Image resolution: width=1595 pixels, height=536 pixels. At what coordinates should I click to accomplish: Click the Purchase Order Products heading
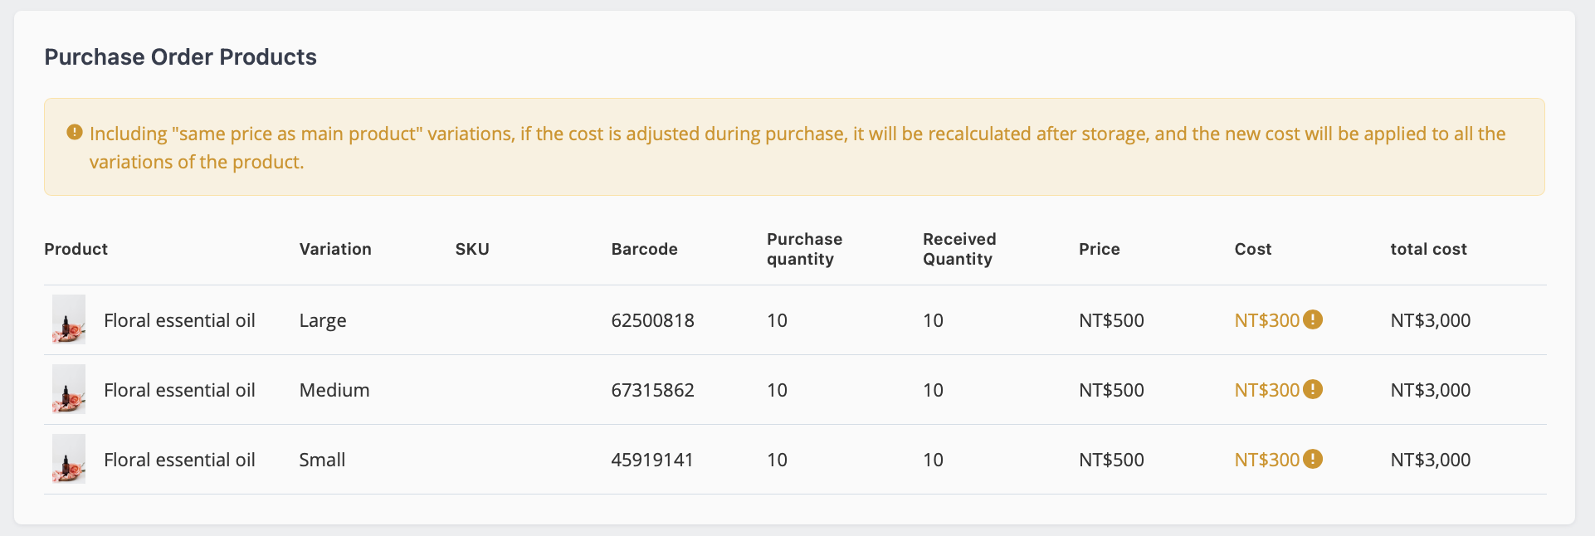(180, 56)
